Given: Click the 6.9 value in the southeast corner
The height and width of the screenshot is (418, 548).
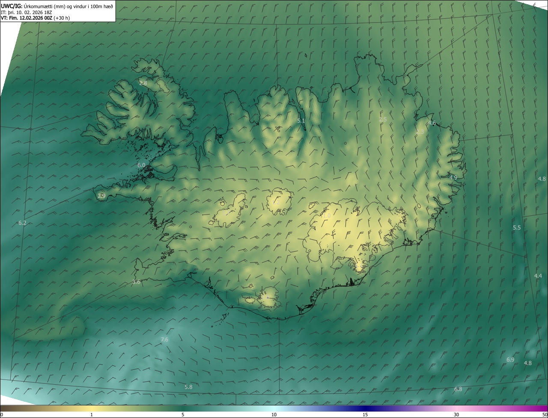Looking at the screenshot, I should point(510,360).
